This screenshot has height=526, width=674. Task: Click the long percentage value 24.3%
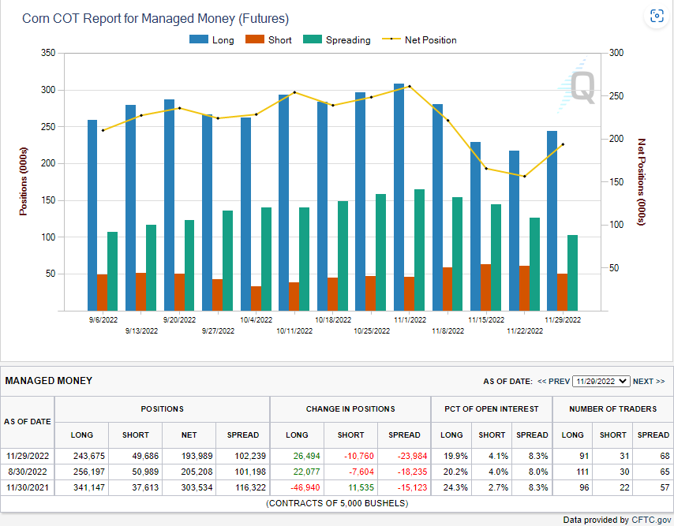pyautogui.click(x=455, y=488)
